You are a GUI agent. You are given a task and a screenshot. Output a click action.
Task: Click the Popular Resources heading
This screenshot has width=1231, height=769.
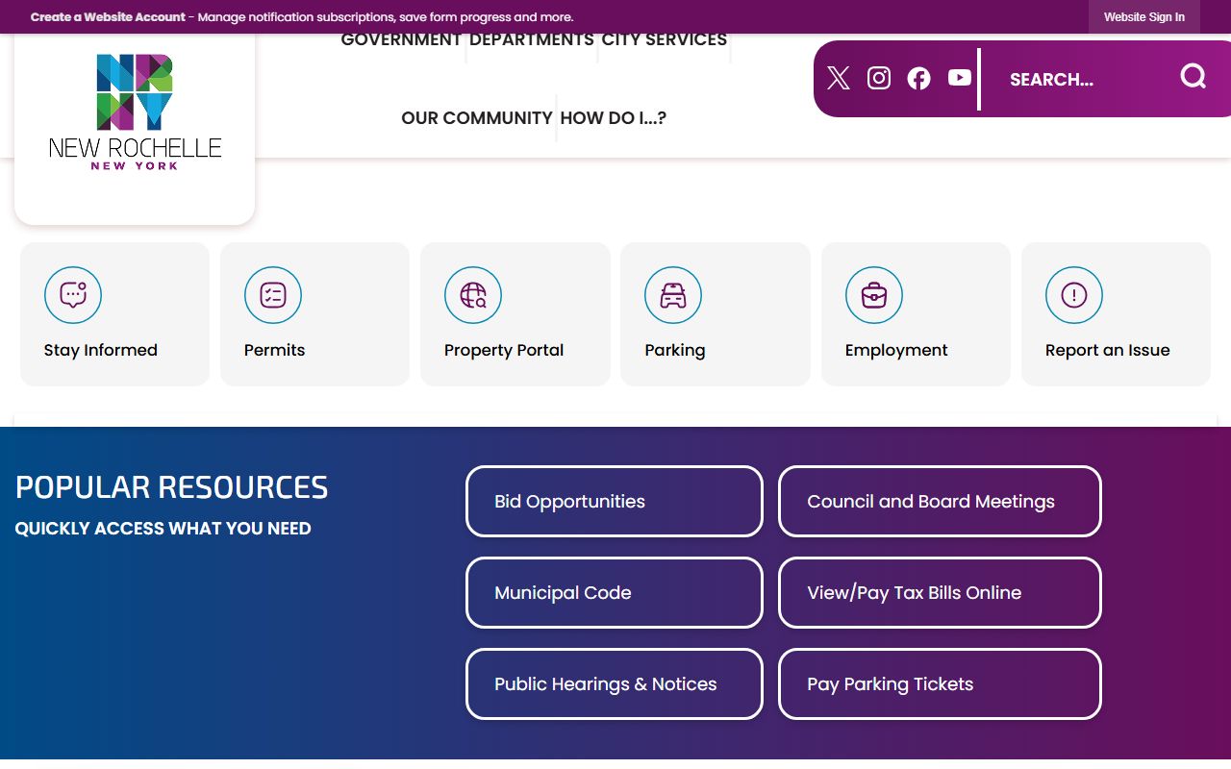(x=171, y=487)
